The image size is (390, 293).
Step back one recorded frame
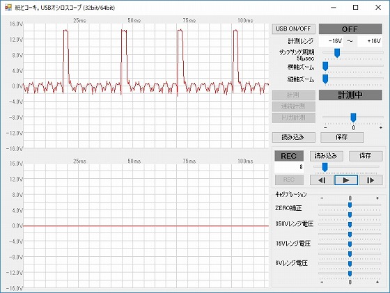(x=322, y=180)
